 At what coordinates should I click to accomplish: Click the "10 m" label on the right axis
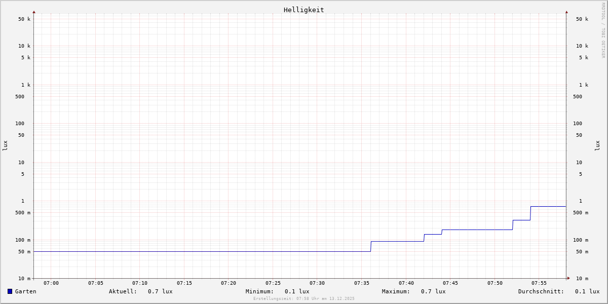click(x=582, y=279)
